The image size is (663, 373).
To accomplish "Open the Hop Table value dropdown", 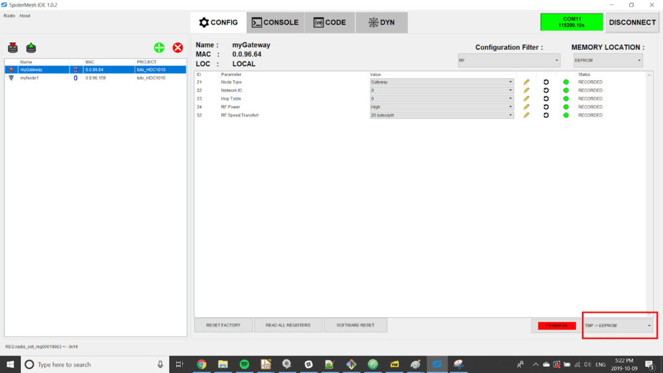I will (x=442, y=98).
